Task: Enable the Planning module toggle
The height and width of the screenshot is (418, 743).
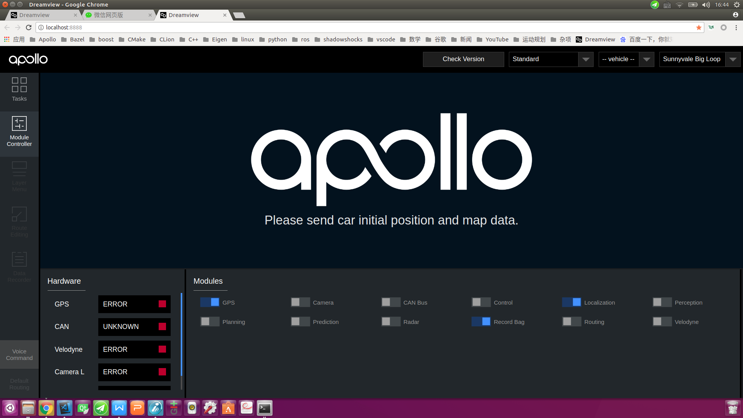Action: pos(210,322)
